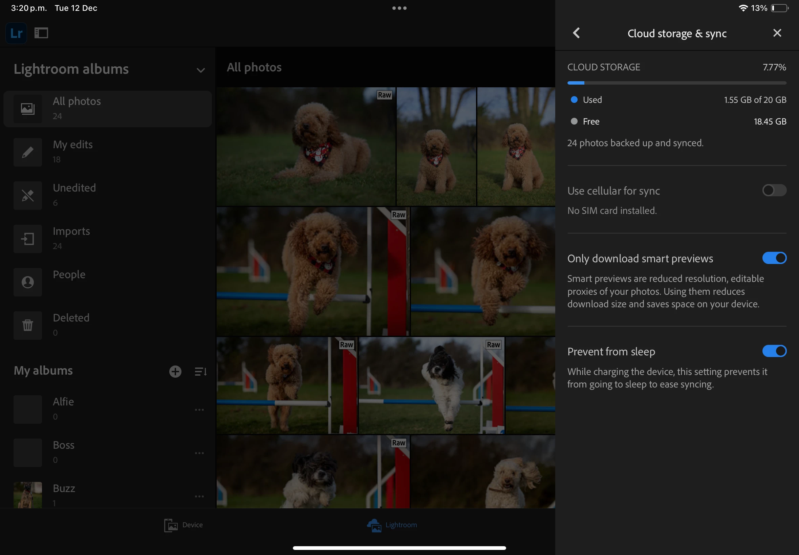Toggle the sidebar panel icon
The height and width of the screenshot is (555, 799).
pos(41,33)
